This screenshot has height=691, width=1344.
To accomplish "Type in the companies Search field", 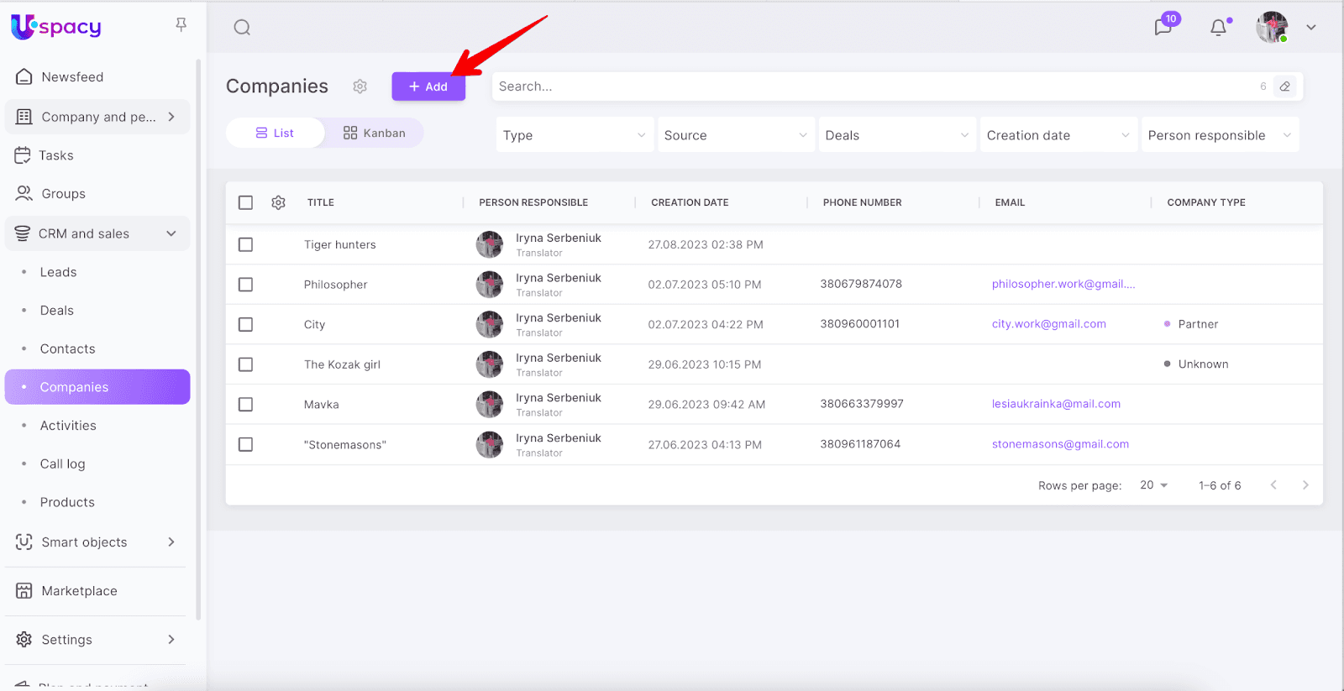I will [x=874, y=86].
